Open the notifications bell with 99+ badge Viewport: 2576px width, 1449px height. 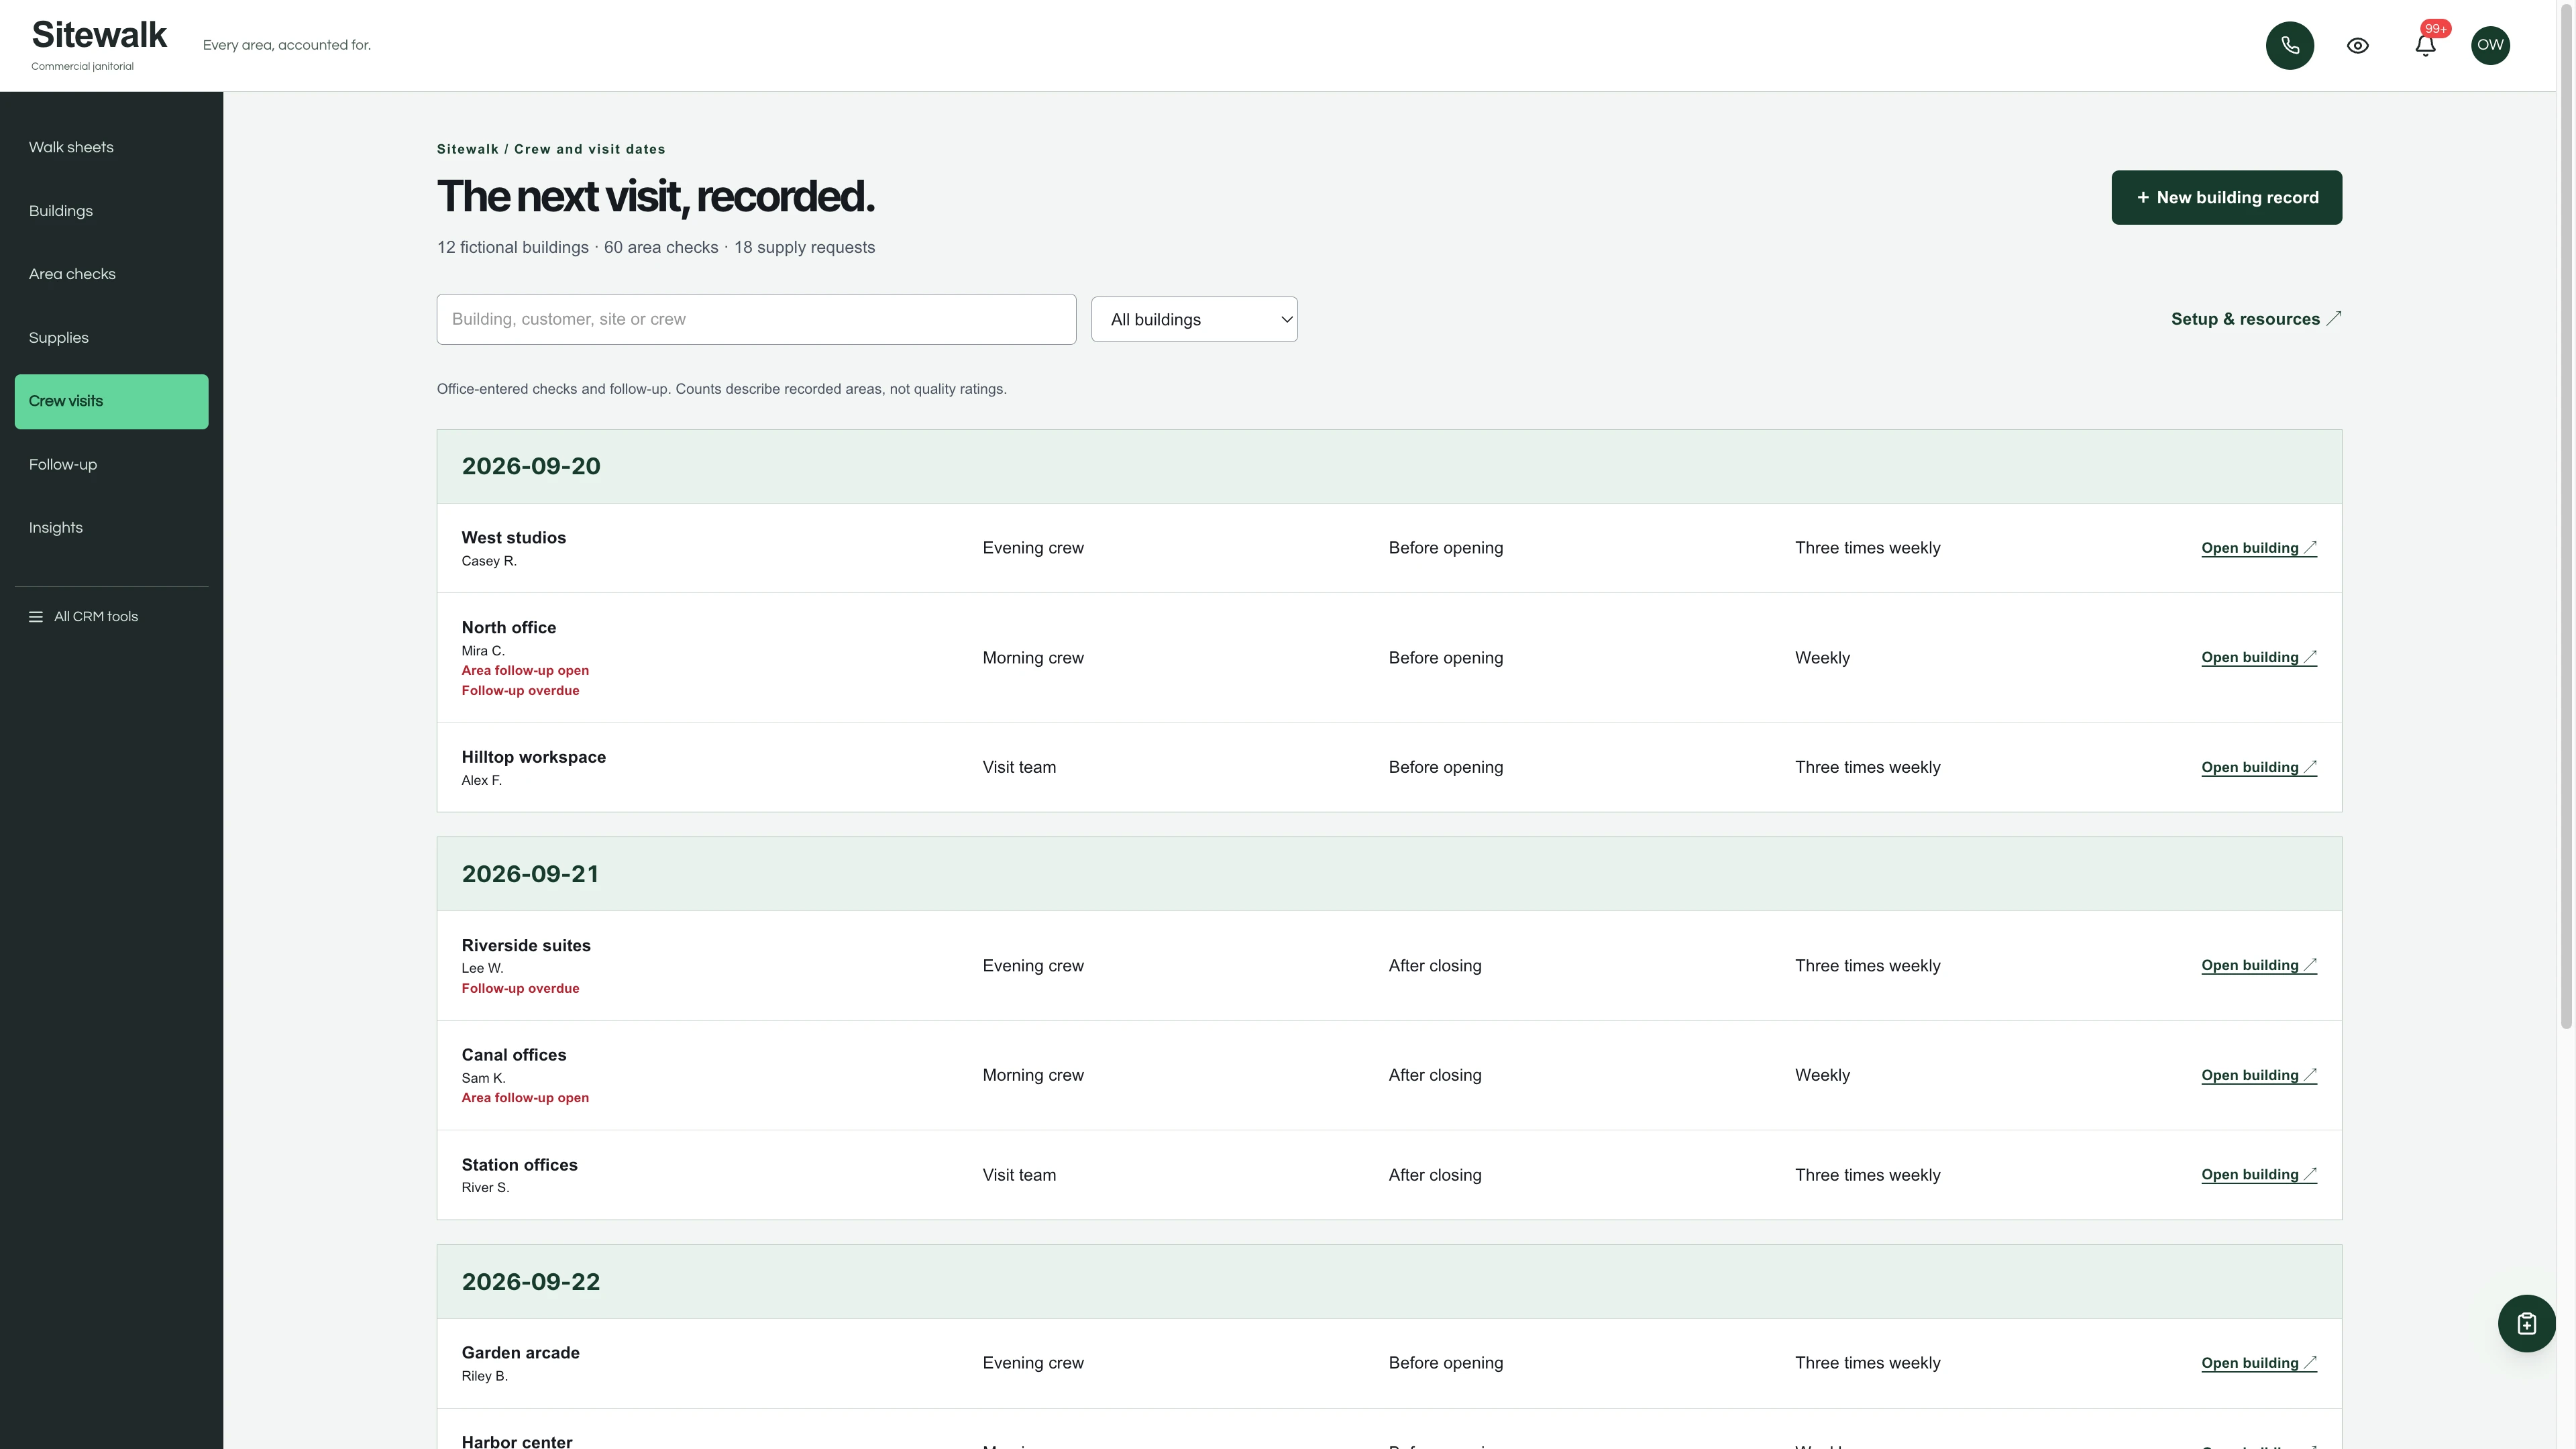[x=2425, y=45]
